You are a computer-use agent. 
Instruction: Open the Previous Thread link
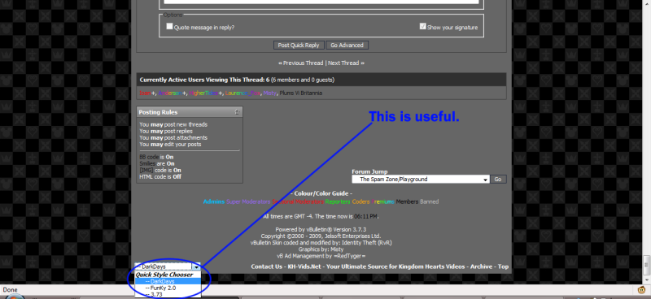(x=300, y=63)
